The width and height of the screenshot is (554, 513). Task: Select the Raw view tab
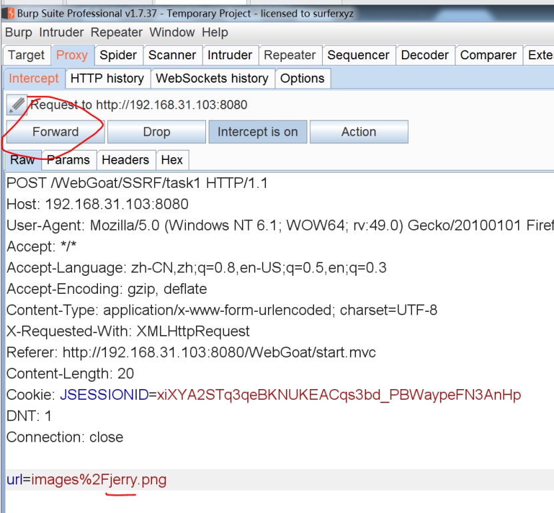23,160
